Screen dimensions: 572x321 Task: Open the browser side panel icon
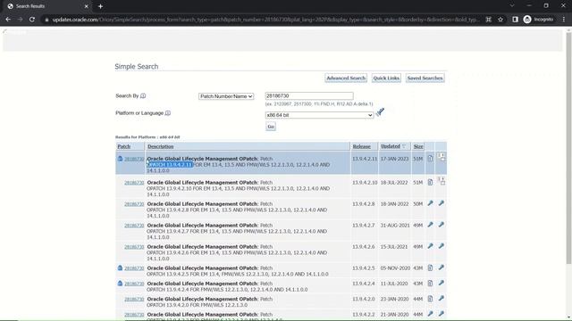[515, 20]
